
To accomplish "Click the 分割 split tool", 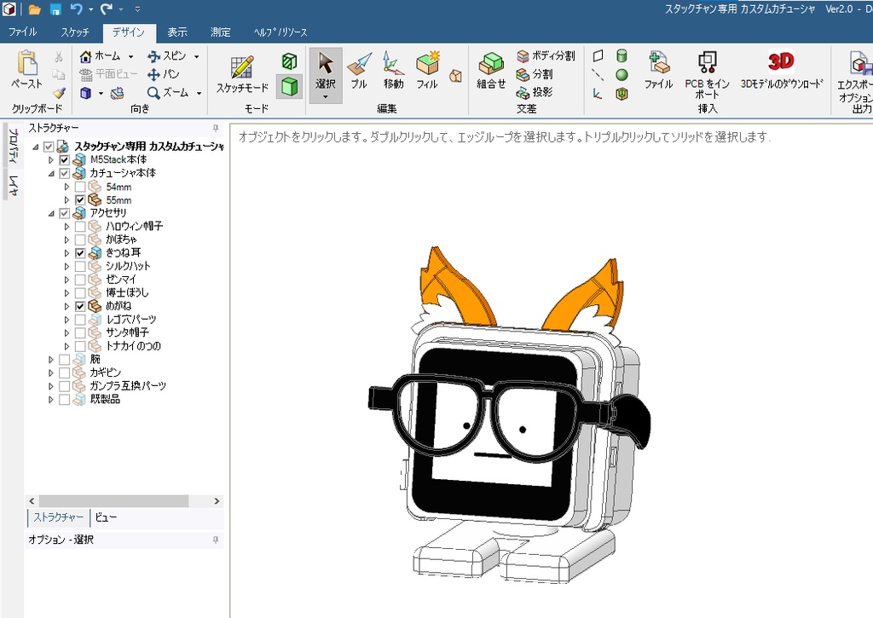I will tap(535, 74).
